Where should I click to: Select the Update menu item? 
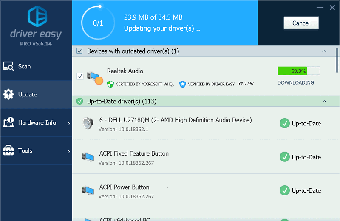pyautogui.click(x=36, y=94)
